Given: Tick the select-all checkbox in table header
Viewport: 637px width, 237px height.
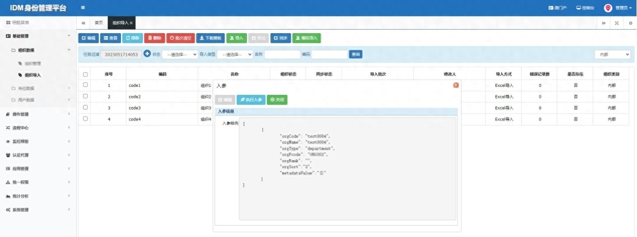Looking at the screenshot, I should pyautogui.click(x=85, y=74).
